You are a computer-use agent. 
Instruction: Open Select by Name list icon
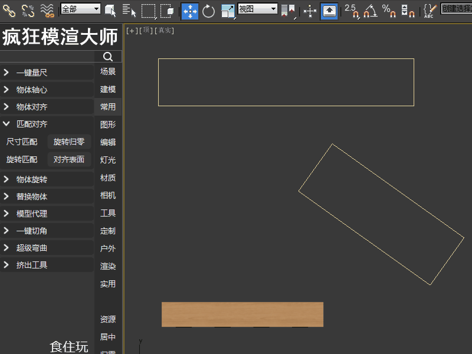pyautogui.click(x=129, y=11)
